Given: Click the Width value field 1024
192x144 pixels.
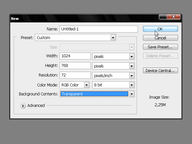Looking at the screenshot, I should point(75,56).
